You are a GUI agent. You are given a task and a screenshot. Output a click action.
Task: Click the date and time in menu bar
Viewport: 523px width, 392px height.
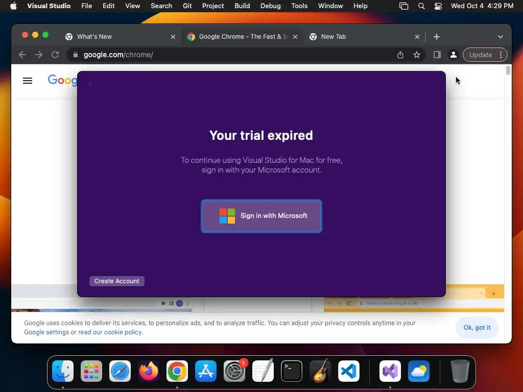tap(482, 6)
